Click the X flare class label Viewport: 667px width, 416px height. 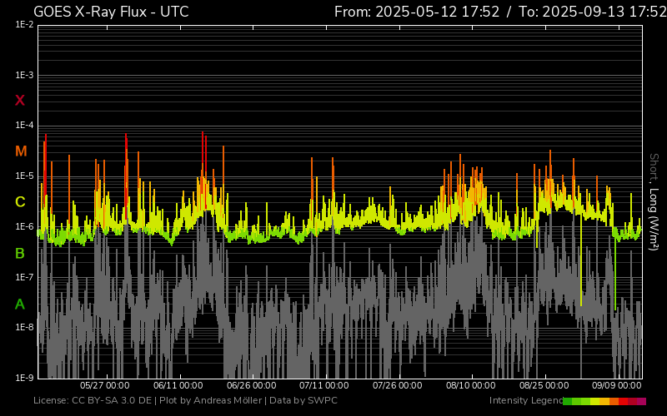click(20, 101)
